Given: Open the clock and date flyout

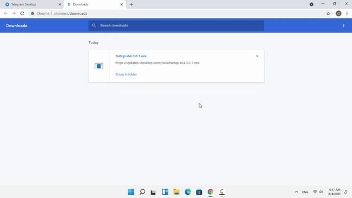Looking at the screenshot, I should 334,192.
